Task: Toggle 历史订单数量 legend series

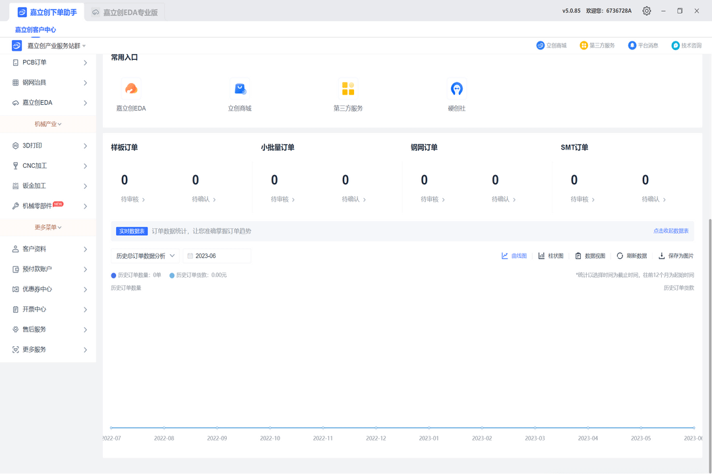Action: [136, 275]
